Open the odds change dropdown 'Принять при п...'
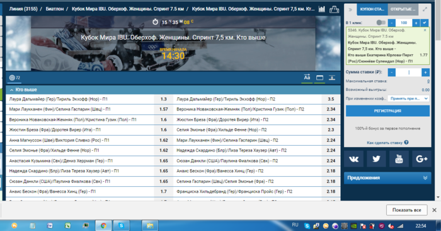Screen dimensions: 441x231 click(x=408, y=98)
